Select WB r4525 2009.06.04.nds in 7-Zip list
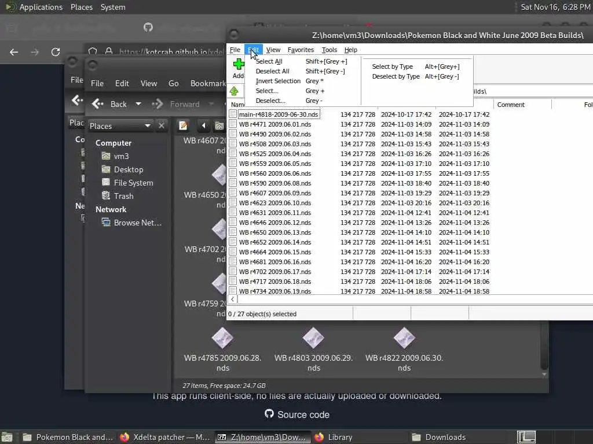Screen dimensions: 593x444 coord(275,154)
